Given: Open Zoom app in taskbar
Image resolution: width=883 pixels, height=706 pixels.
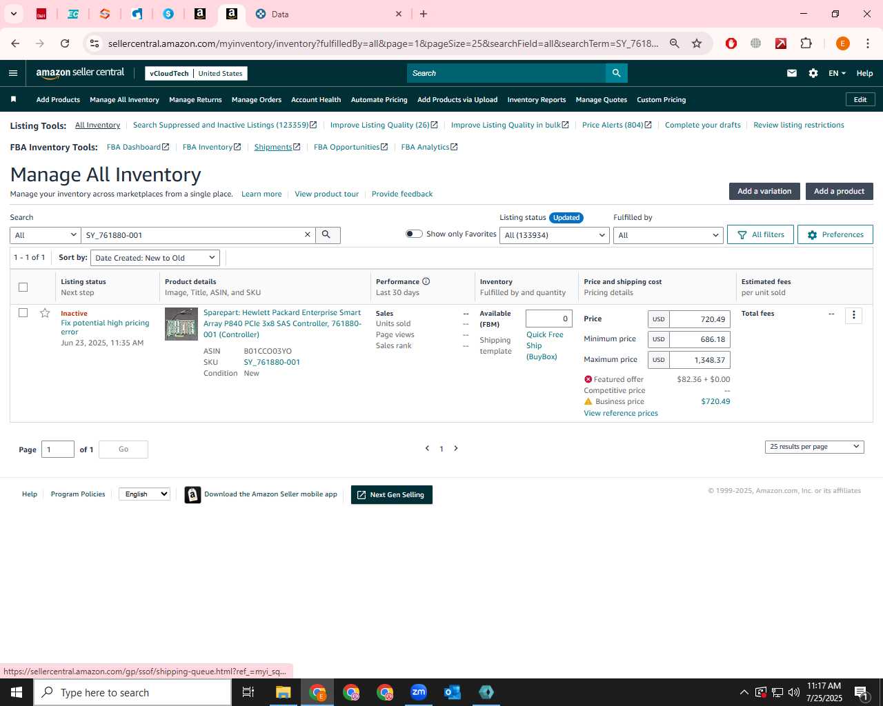Looking at the screenshot, I should 419,692.
